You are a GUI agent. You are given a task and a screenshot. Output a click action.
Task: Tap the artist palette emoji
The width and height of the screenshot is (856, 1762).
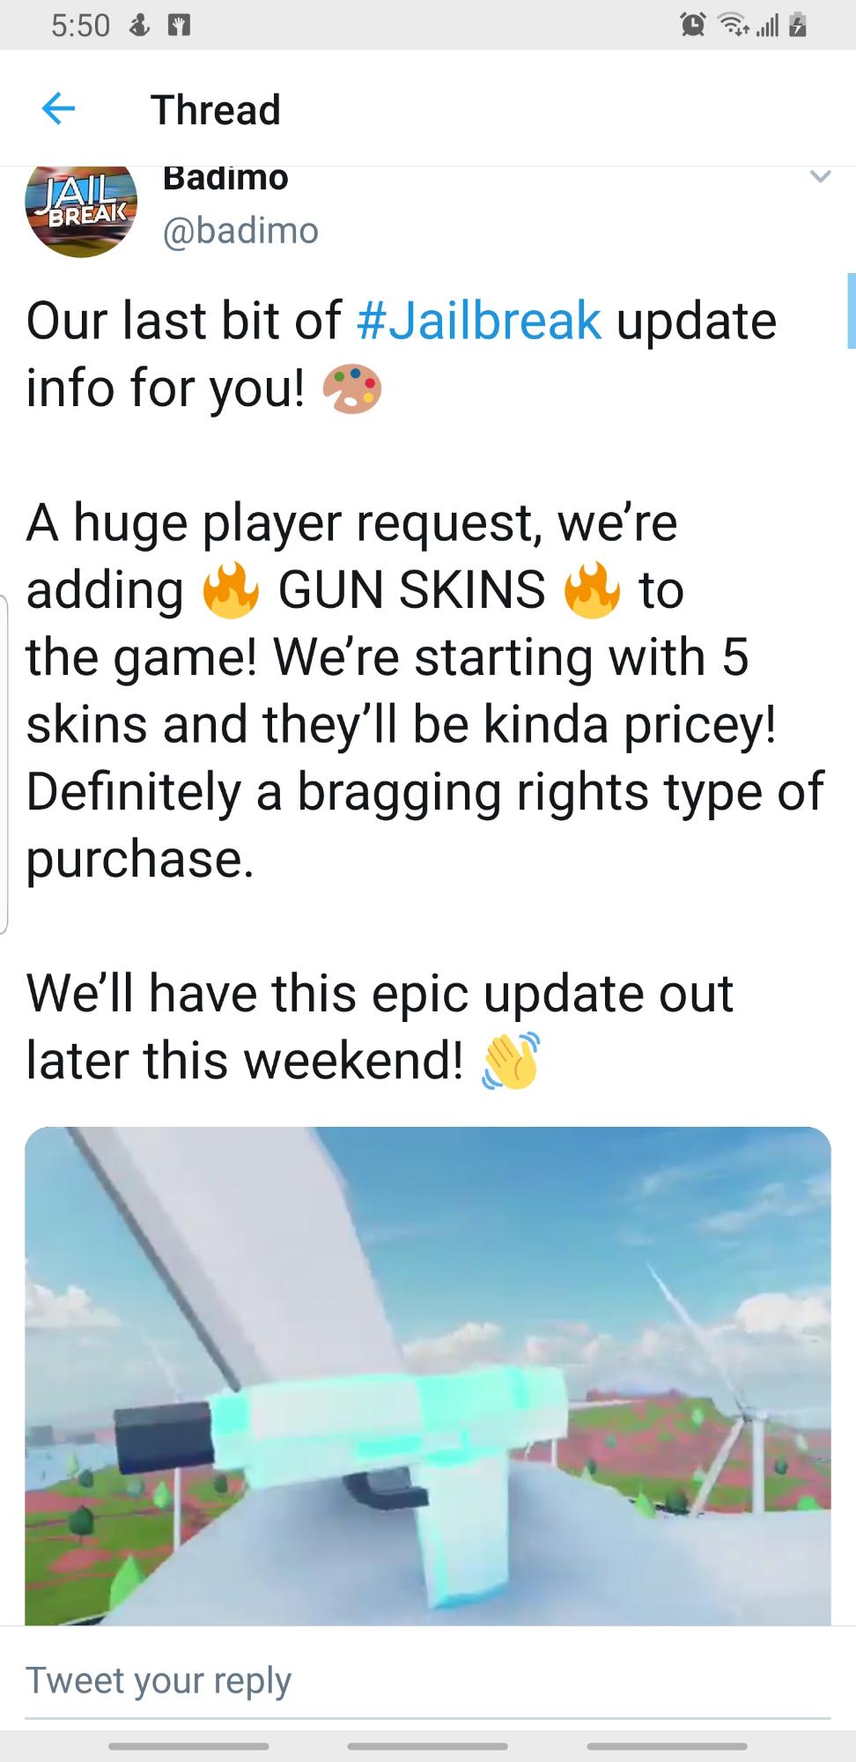coord(352,389)
